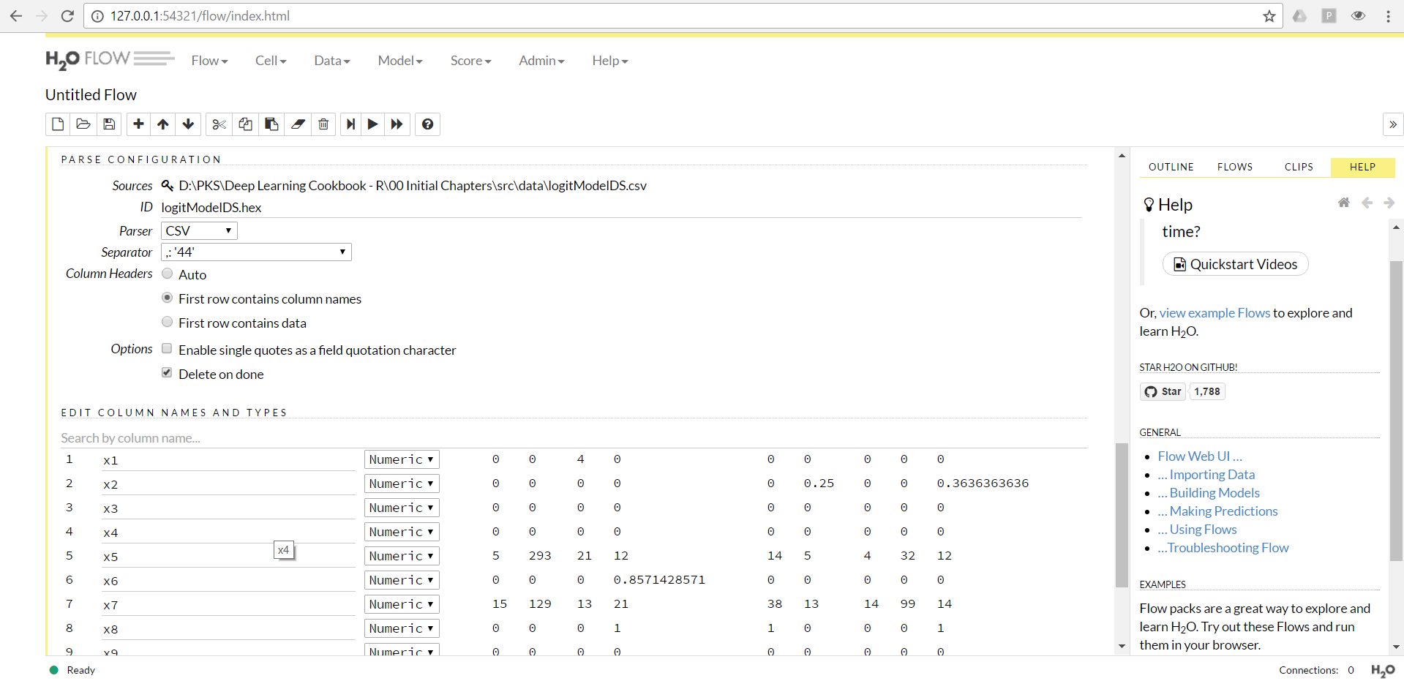
Task: Change the x3 column type dropdown
Action: click(402, 508)
